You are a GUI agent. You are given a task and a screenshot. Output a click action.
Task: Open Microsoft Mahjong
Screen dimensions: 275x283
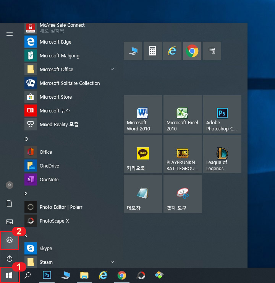tap(70, 55)
